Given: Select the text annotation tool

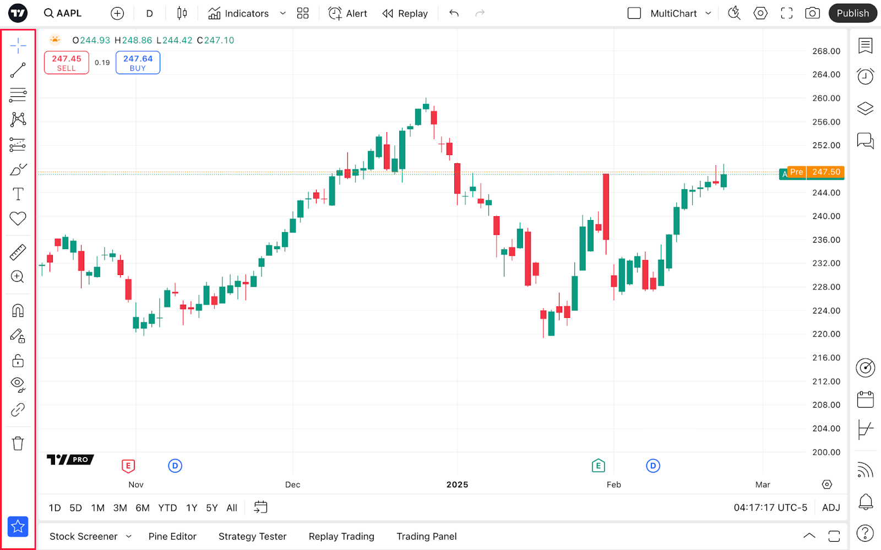Looking at the screenshot, I should pos(18,194).
